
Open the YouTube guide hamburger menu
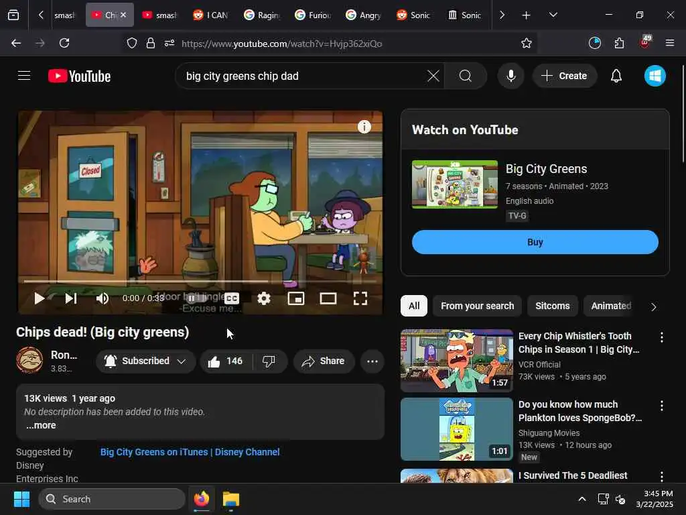coord(24,76)
